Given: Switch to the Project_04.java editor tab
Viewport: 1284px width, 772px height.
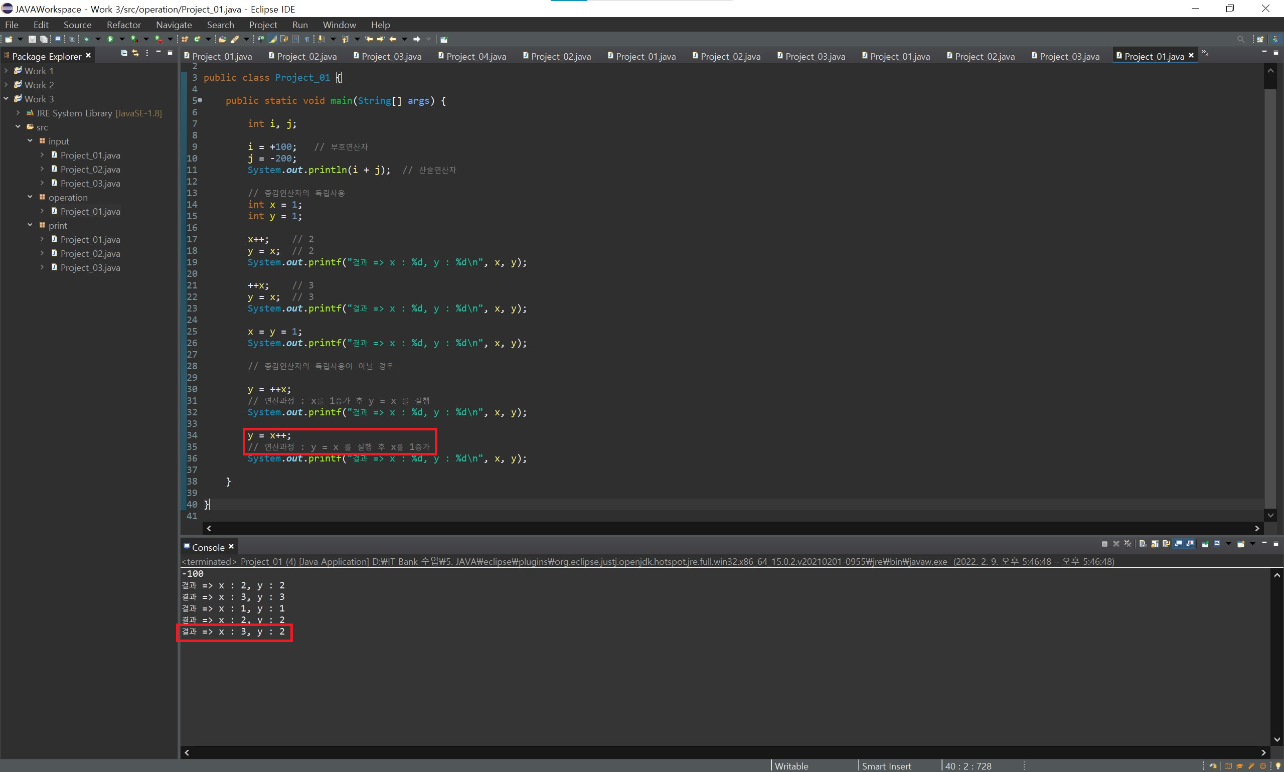Looking at the screenshot, I should click(475, 56).
